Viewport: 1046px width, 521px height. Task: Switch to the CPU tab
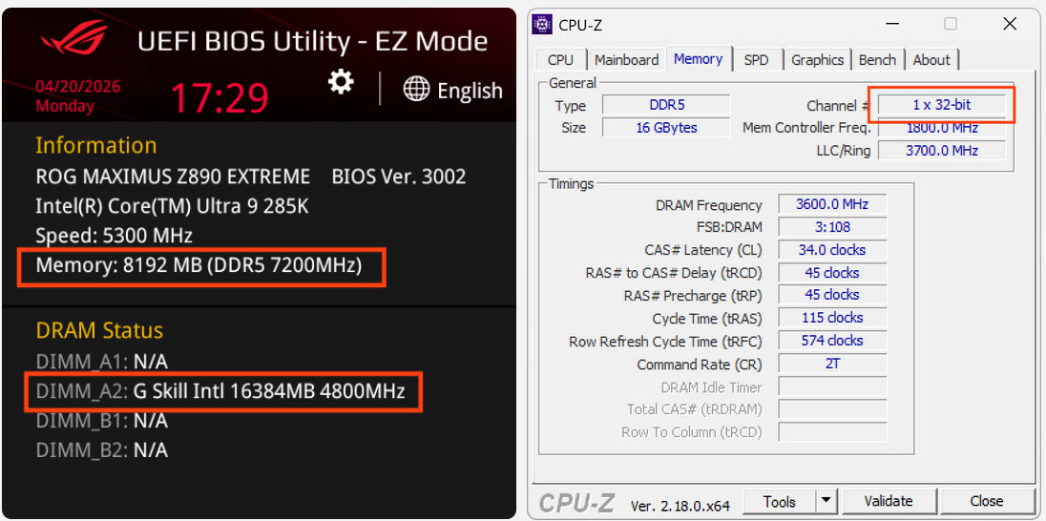pyautogui.click(x=560, y=59)
